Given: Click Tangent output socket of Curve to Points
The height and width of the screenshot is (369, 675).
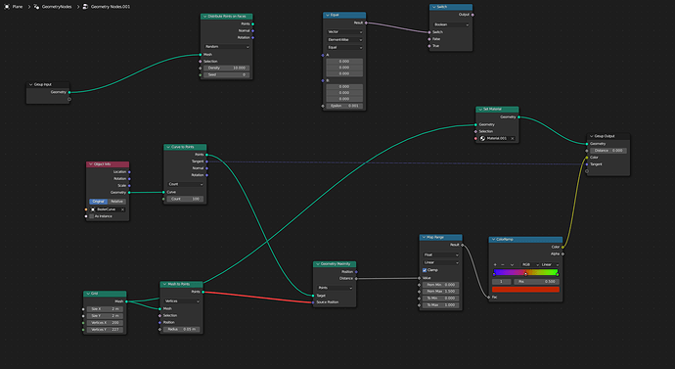Looking at the screenshot, I should click(x=207, y=161).
